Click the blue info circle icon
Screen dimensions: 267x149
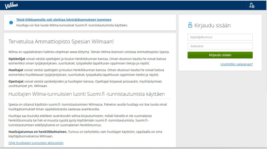click(11, 22)
